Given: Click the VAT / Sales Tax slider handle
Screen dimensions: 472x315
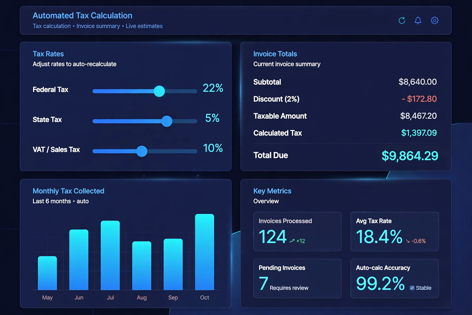Looking at the screenshot, I should 142,151.
